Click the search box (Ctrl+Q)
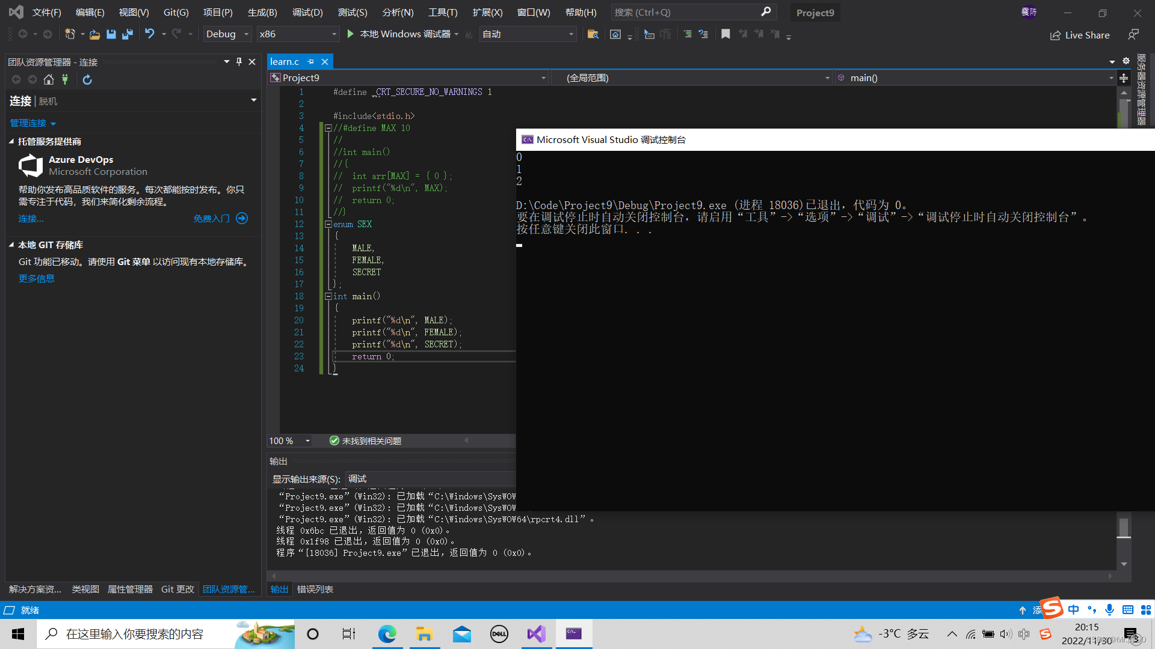 pyautogui.click(x=686, y=12)
